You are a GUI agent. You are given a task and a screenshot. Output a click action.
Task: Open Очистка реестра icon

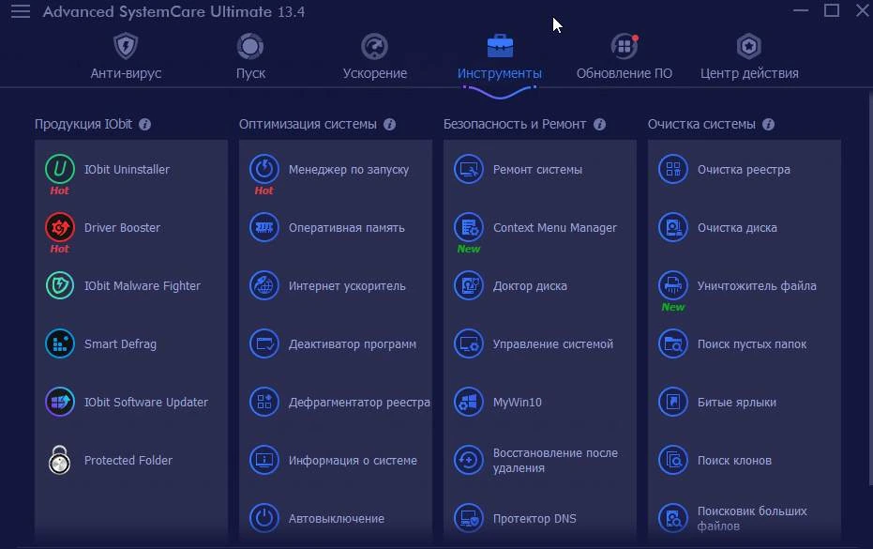[x=672, y=169]
